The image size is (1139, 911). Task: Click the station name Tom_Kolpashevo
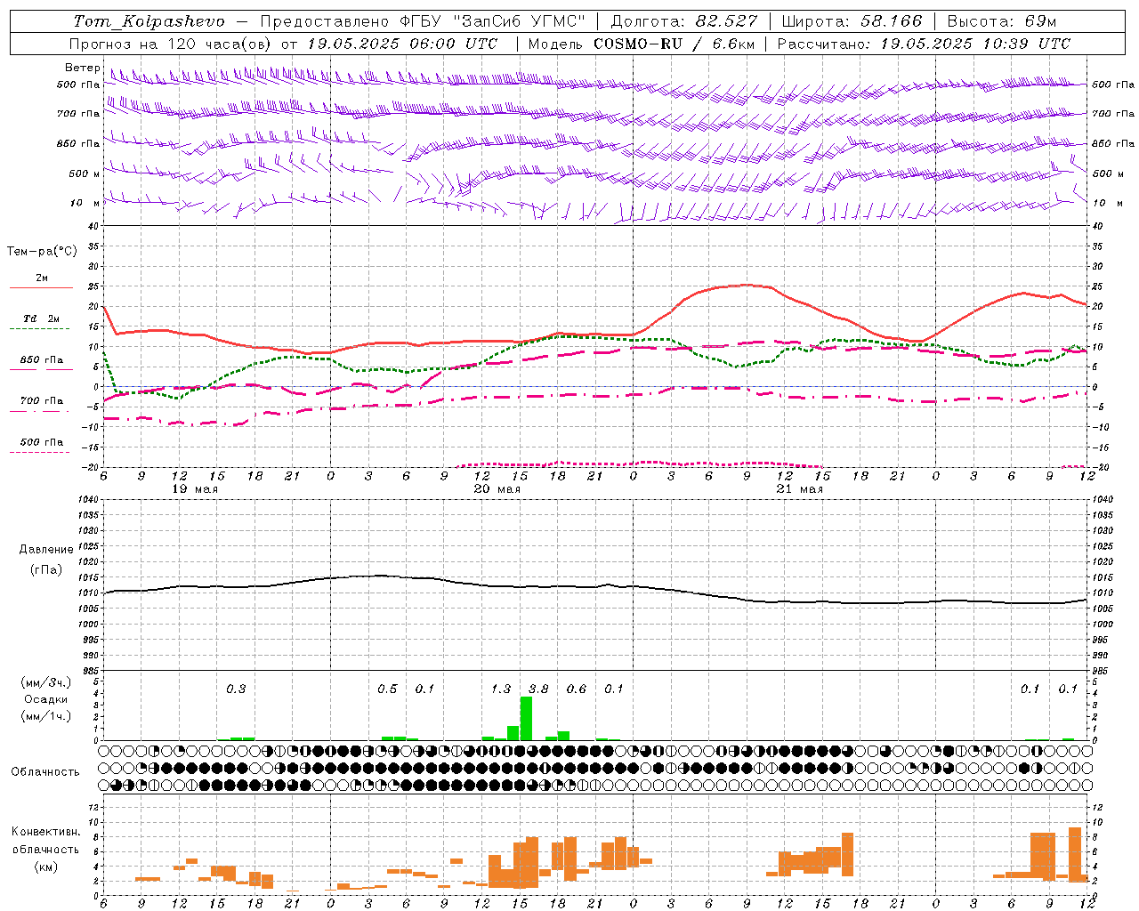click(149, 21)
